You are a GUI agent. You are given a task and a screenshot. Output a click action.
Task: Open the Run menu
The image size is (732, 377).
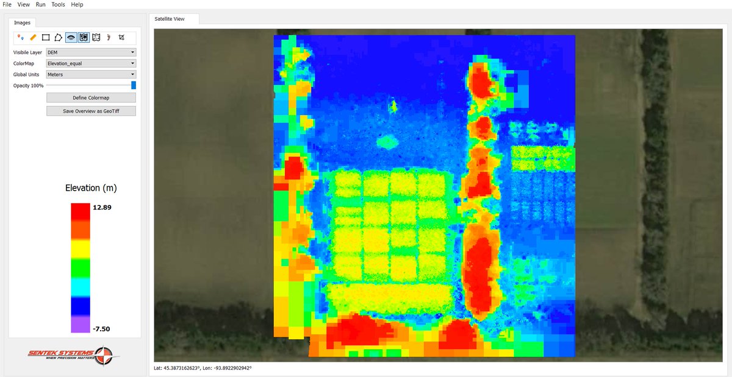point(40,4)
